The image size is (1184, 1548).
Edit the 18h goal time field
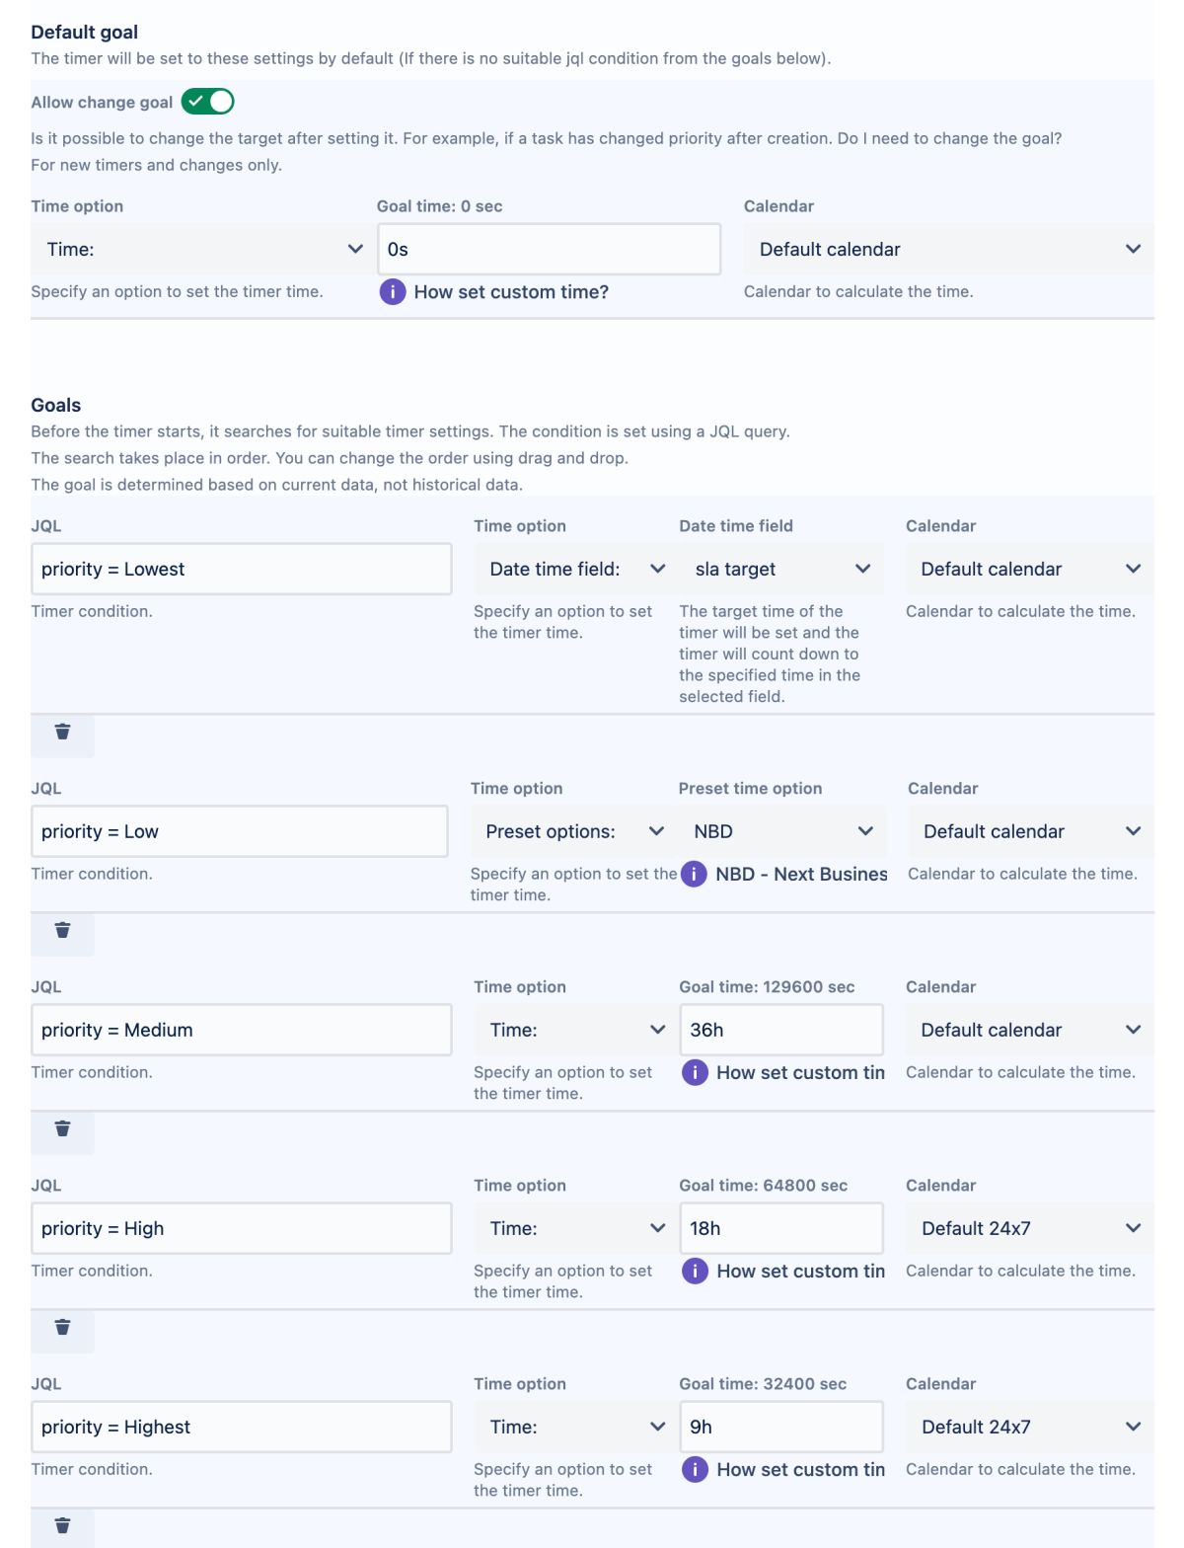click(x=780, y=1229)
